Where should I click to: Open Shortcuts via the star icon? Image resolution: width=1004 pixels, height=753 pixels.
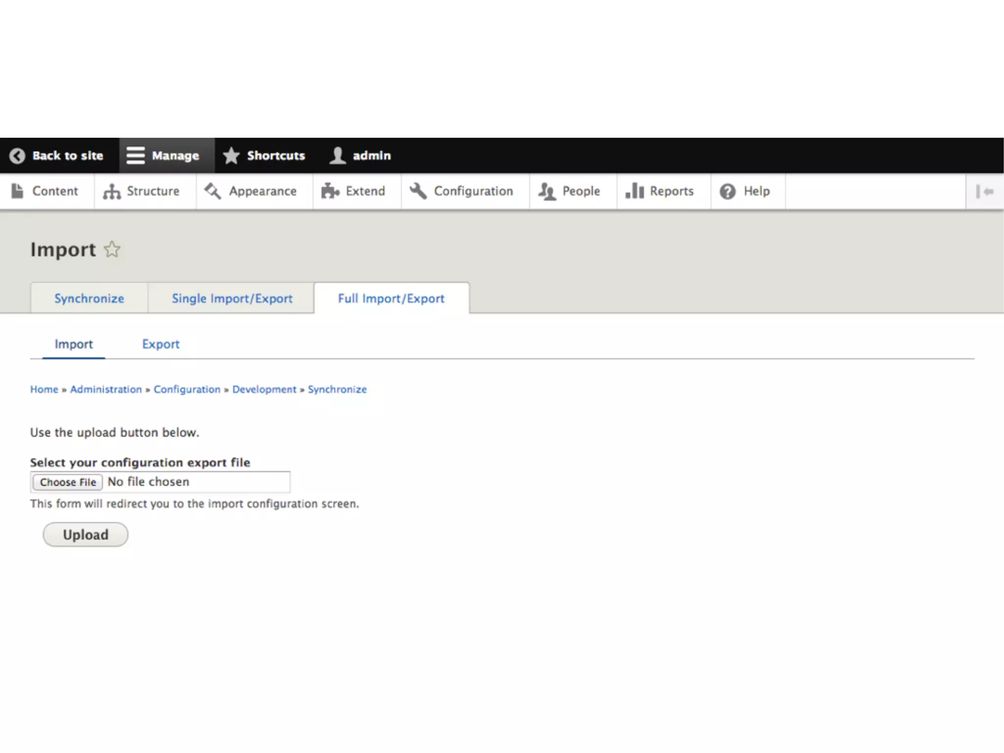[x=231, y=155]
